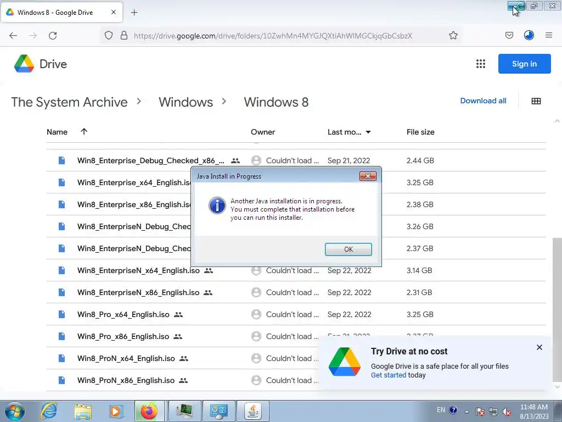The image size is (562, 422).
Task: Click OK in the Java Install dialog
Action: [x=349, y=249]
